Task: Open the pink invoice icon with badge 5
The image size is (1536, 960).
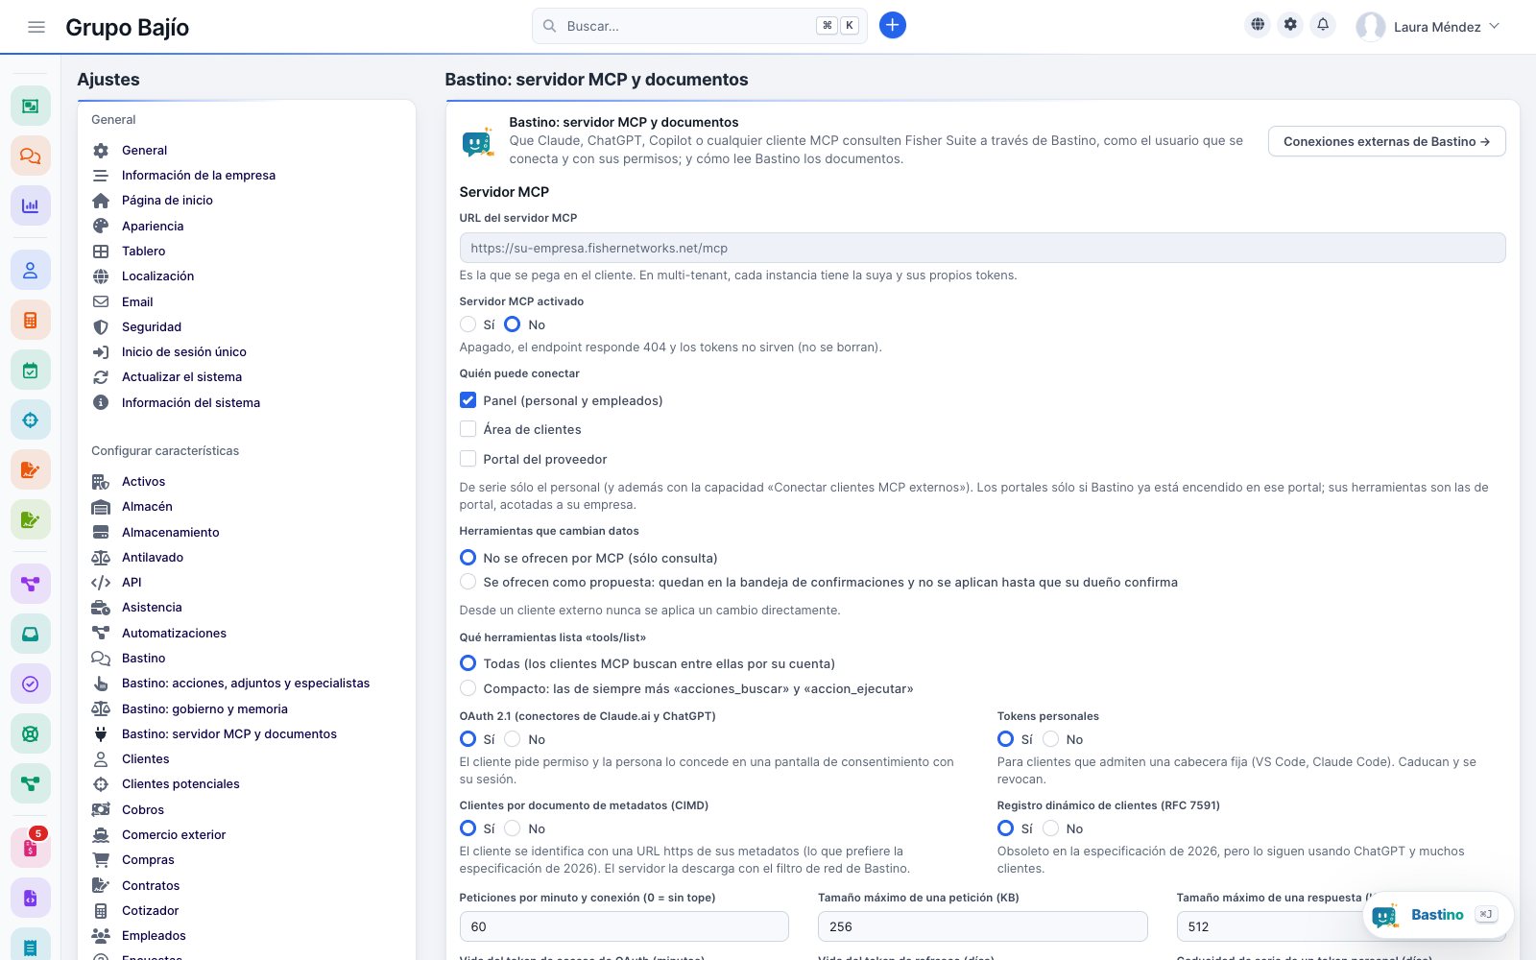Action: click(x=31, y=849)
